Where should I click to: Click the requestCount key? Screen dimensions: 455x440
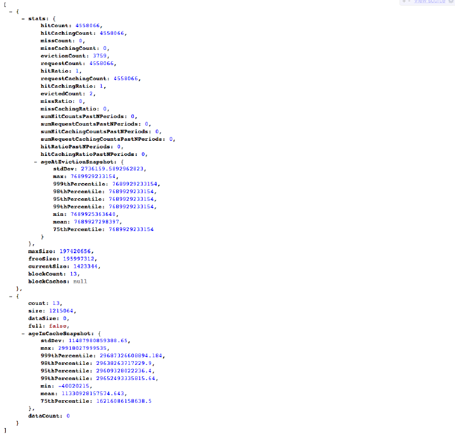(61, 63)
